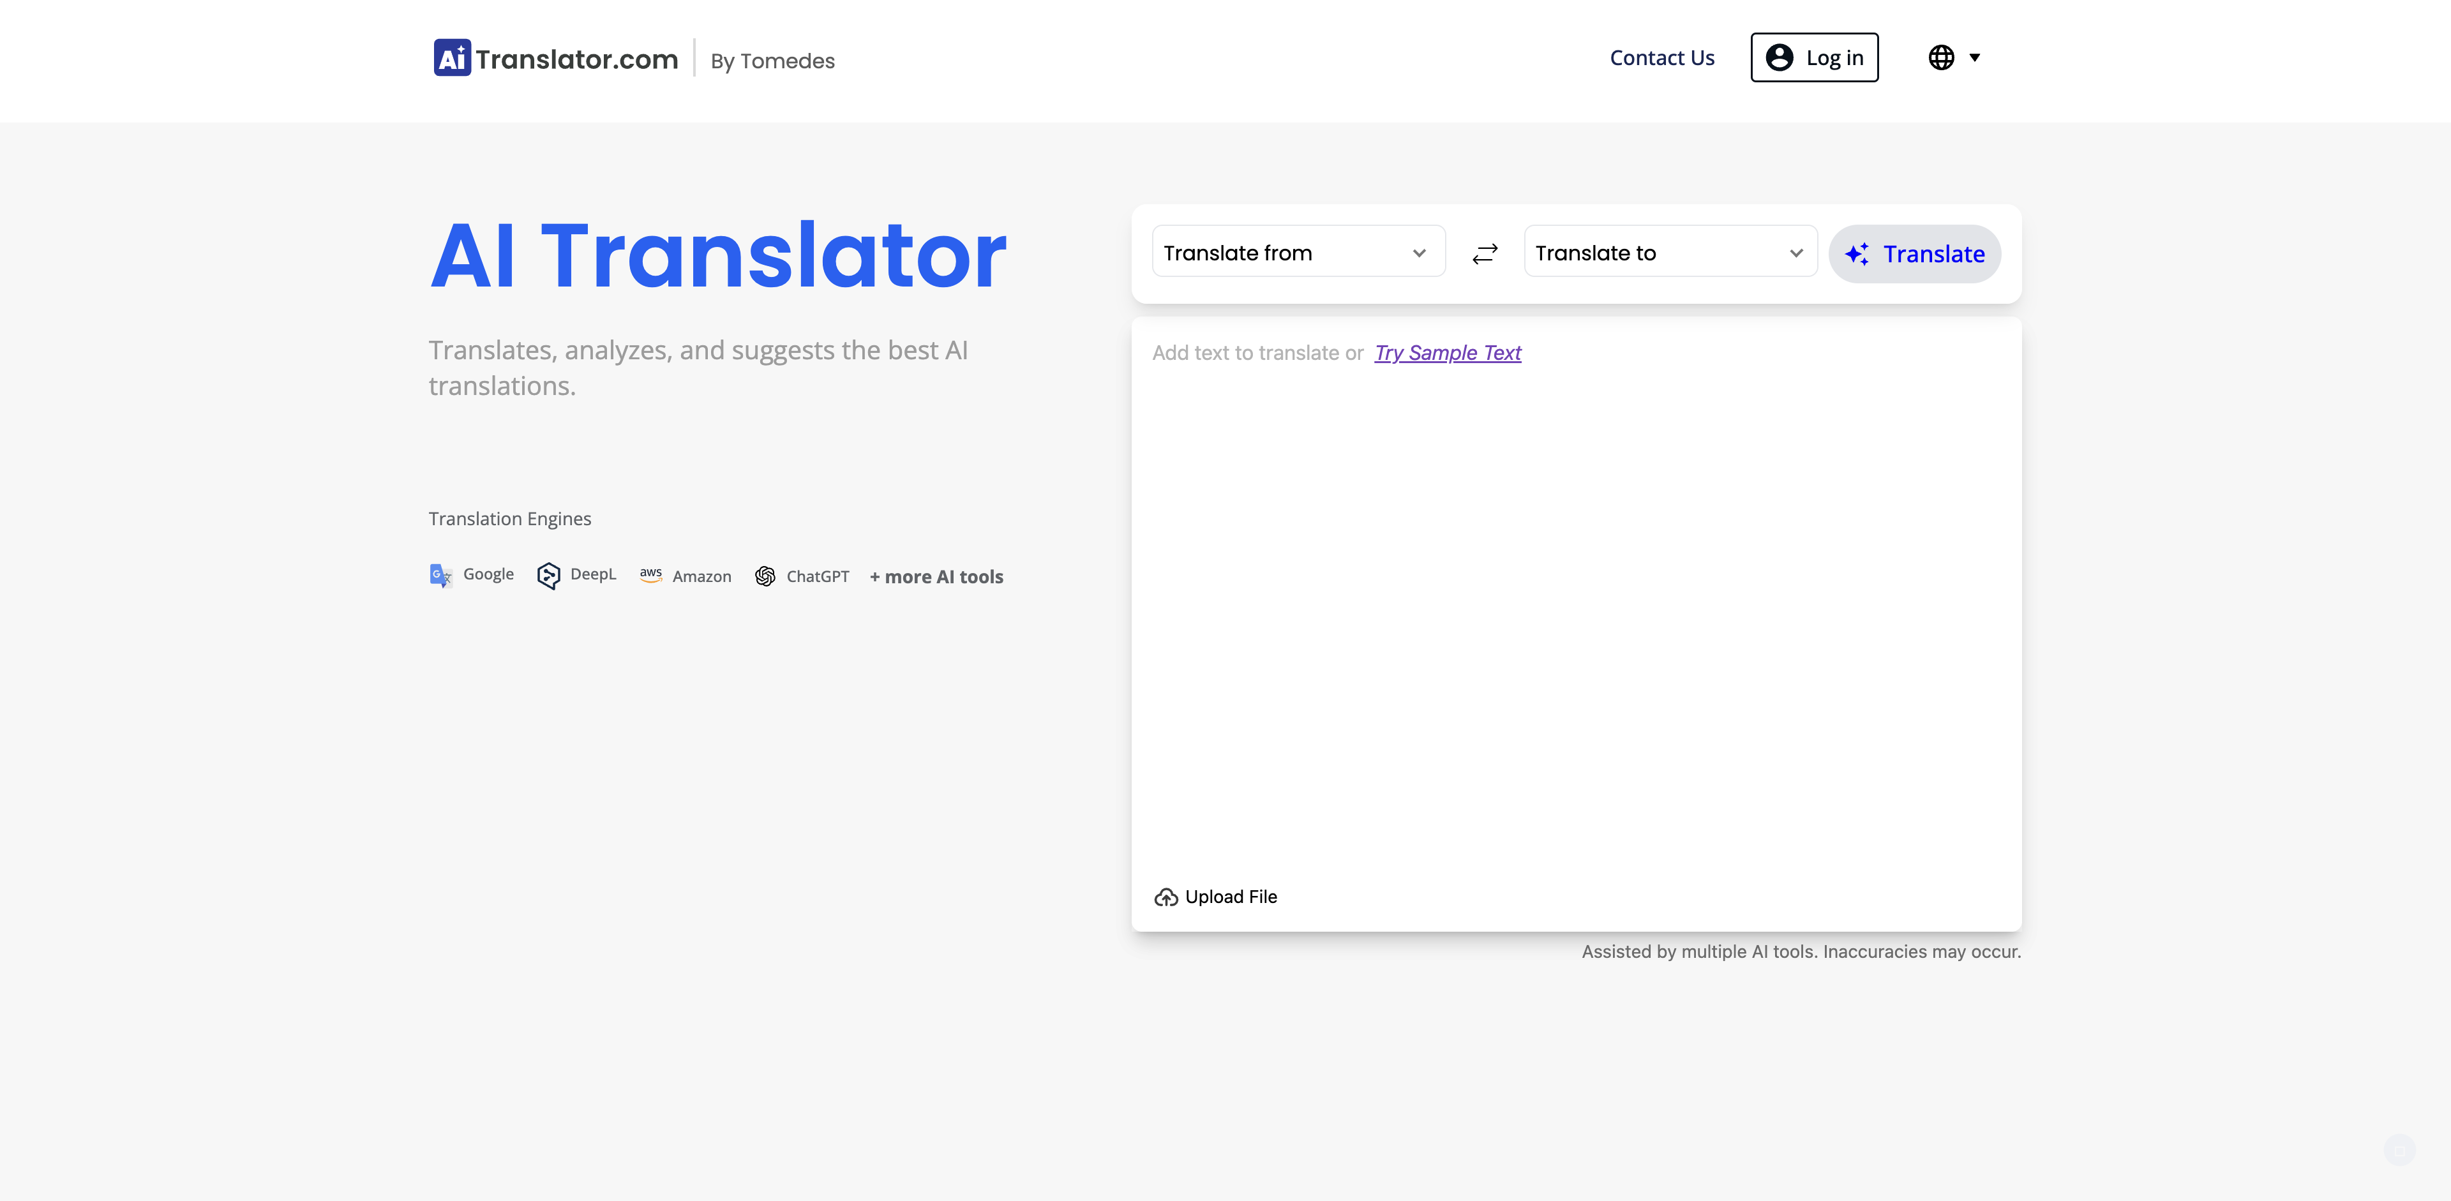Click the 'Translates, analyzes, and suggests' tagline

(x=698, y=368)
